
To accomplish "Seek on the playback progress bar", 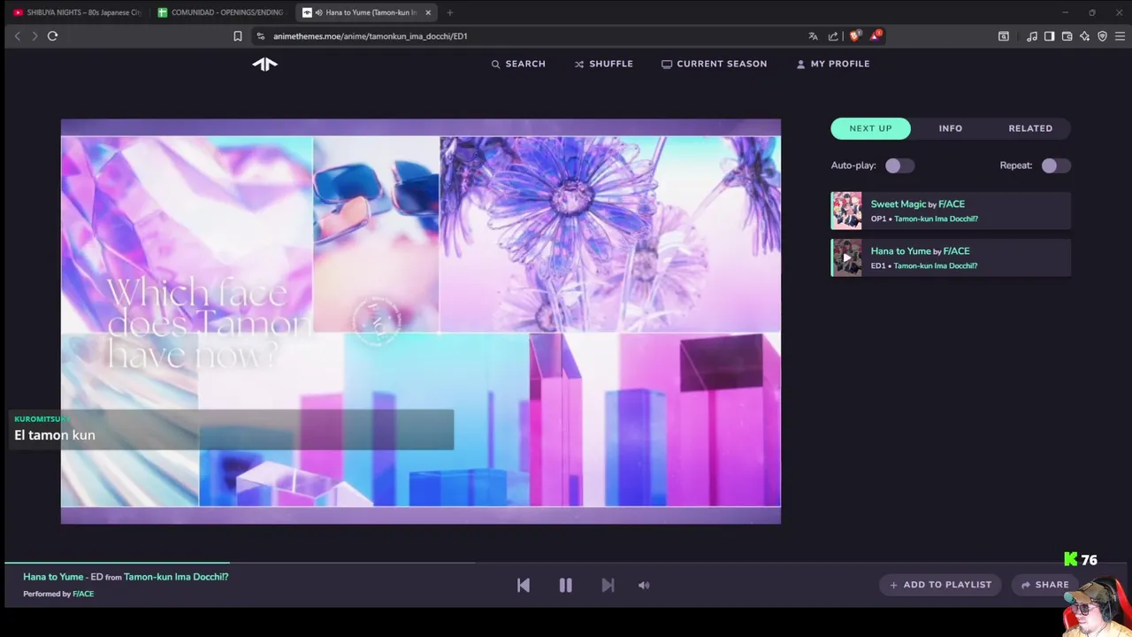I will pyautogui.click(x=566, y=563).
